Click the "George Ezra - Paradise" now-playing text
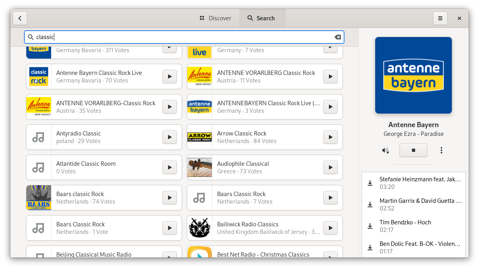This screenshot has width=479, height=269. 414,134
